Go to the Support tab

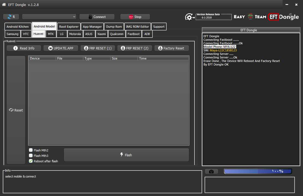(159, 27)
